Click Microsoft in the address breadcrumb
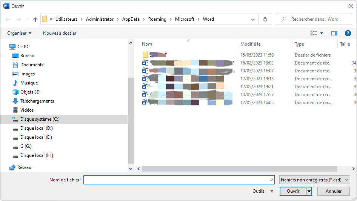The image size is (357, 201). tap(185, 19)
